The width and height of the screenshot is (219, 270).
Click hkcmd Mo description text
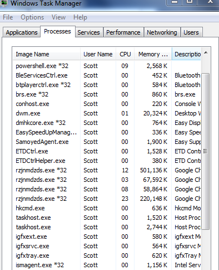coord(188,208)
